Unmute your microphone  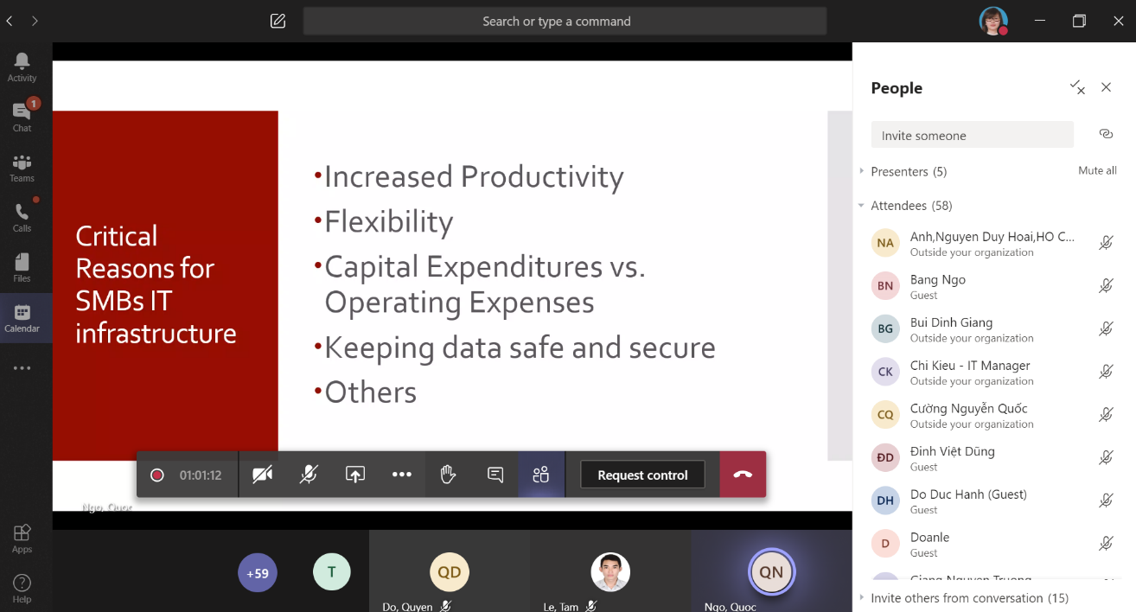coord(309,475)
